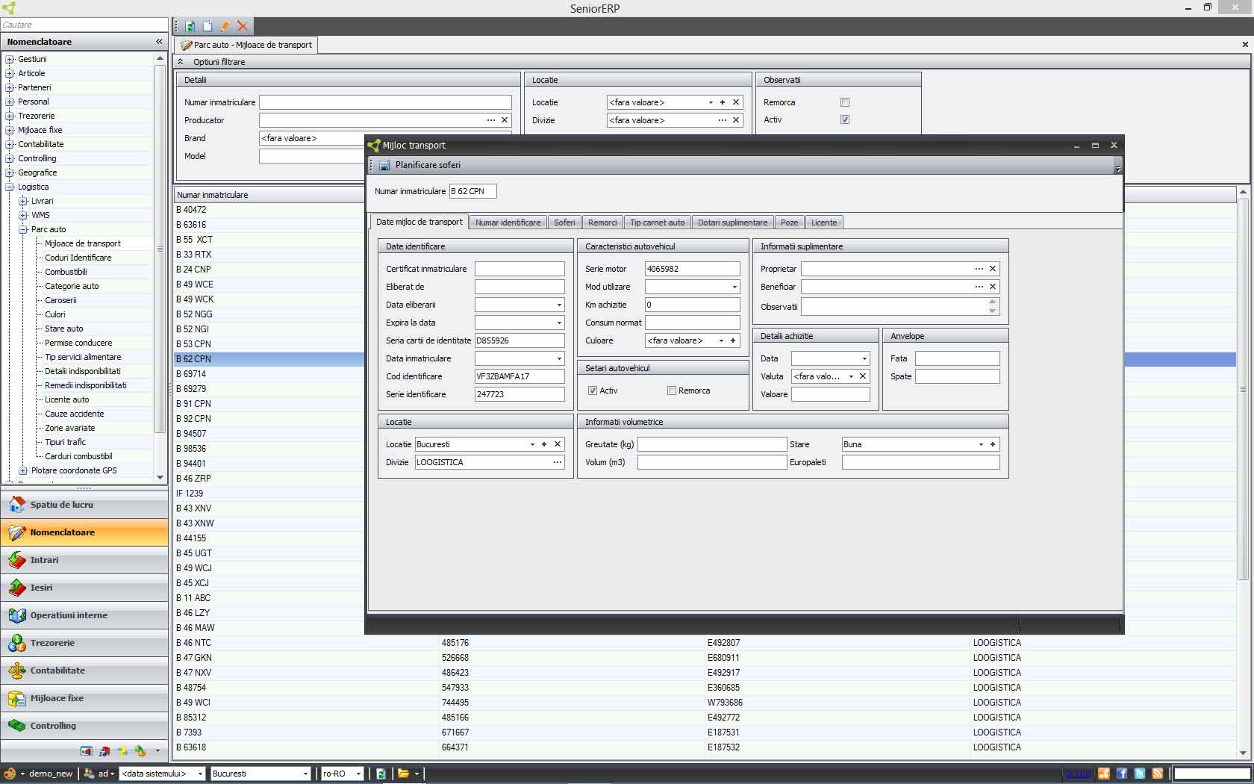Click the Nomenclatoare tree scrollbar

[x=160, y=249]
